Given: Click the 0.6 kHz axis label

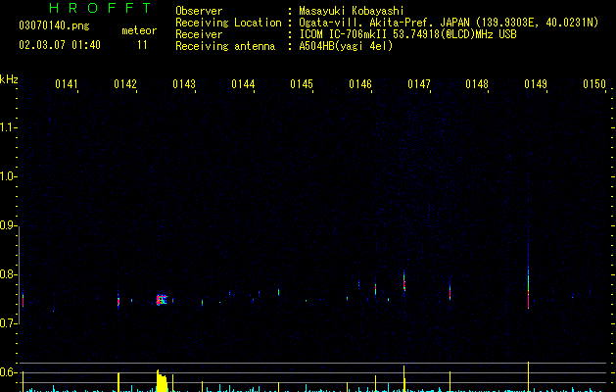Looking at the screenshot, I should coord(7,372).
